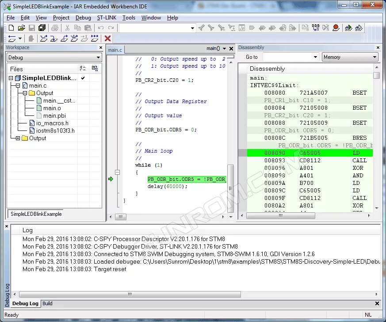Click the Disassembly vertical scrollbar thumb
386x322 pixels.
click(376, 75)
